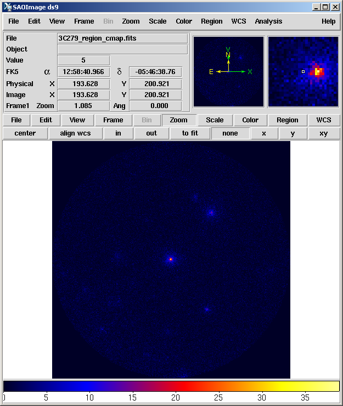Image resolution: width=343 pixels, height=406 pixels.
Task: Select Region in the button bar
Action: click(288, 120)
